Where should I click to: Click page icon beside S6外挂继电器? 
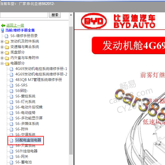[12, 151]
